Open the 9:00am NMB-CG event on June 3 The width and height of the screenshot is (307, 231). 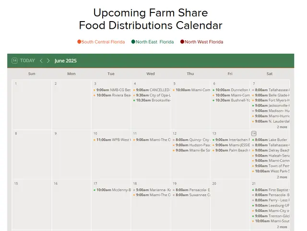[113, 90]
